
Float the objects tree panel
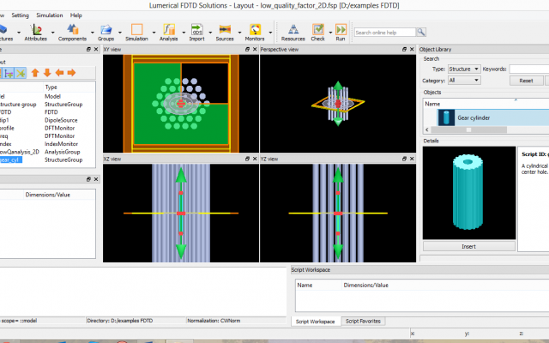[88, 50]
